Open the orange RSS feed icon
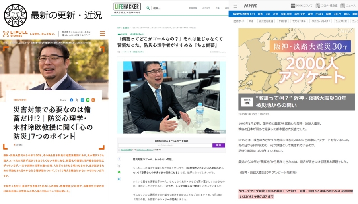358x204 pixels. point(93,100)
